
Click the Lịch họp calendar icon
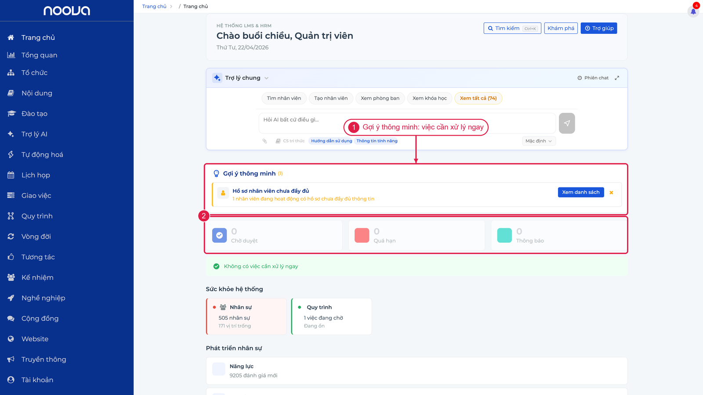[11, 175]
